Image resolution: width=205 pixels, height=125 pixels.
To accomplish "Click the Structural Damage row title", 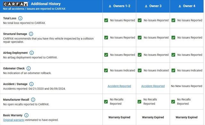I will pyautogui.click(x=15, y=34).
